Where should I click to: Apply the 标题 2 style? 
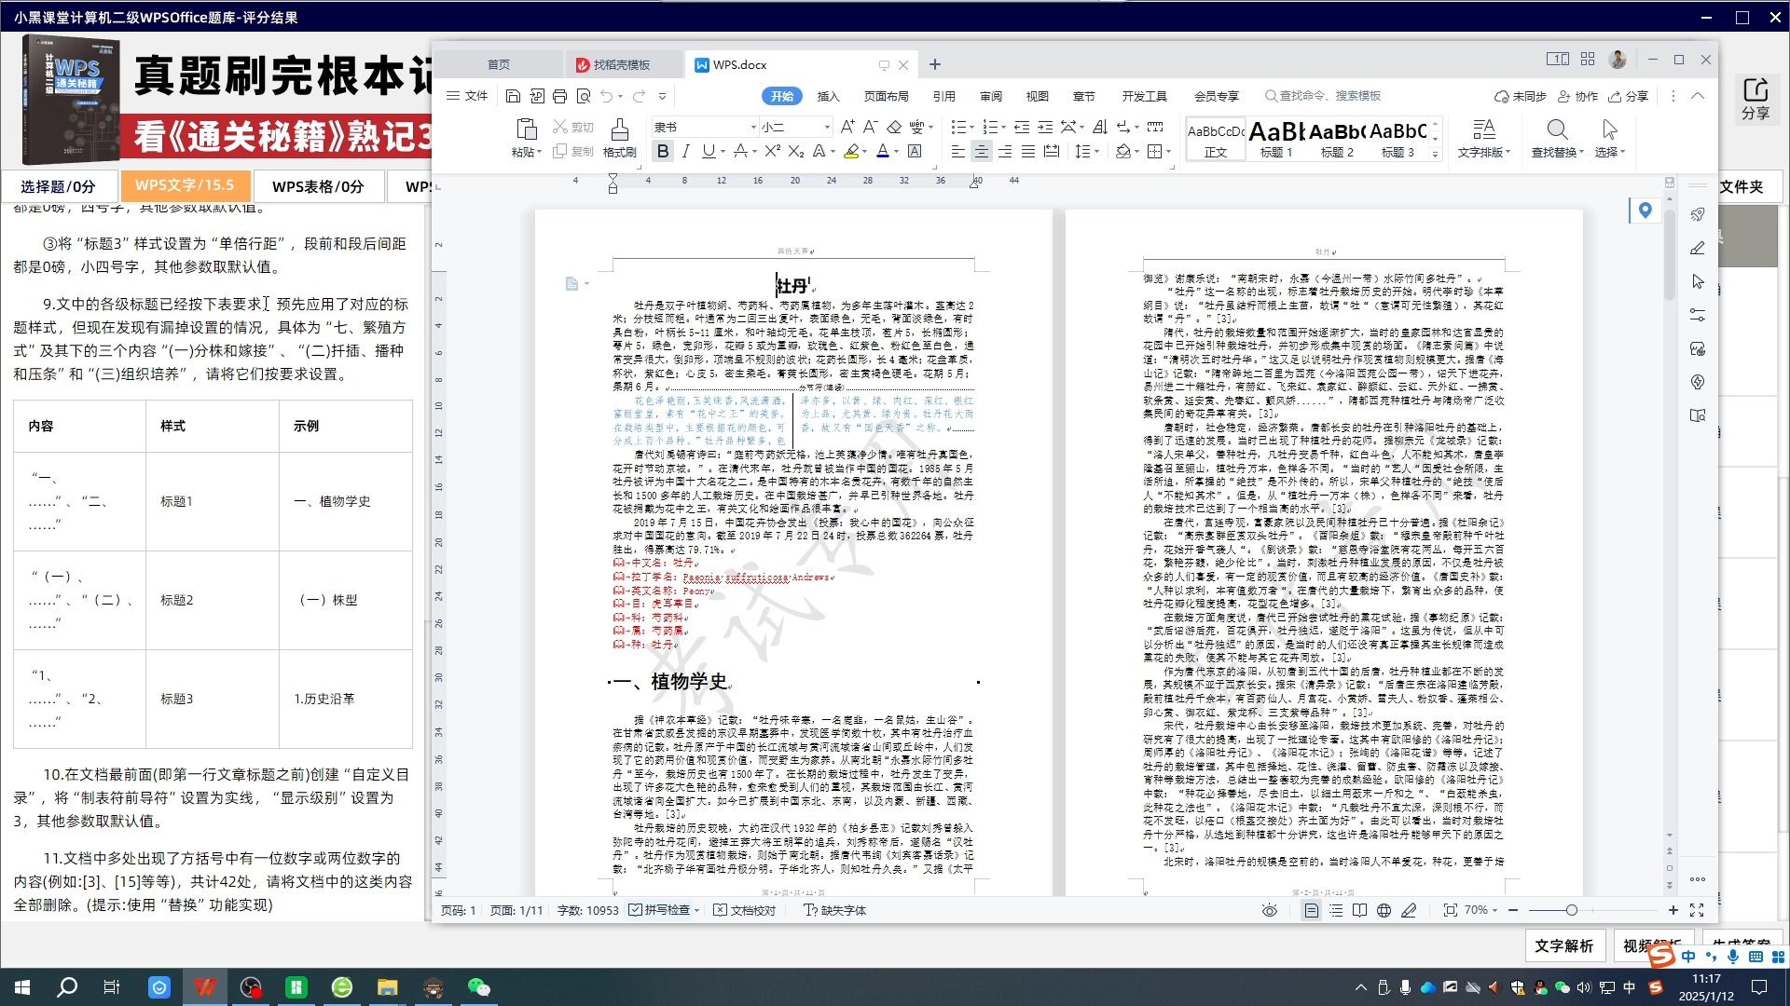1337,138
